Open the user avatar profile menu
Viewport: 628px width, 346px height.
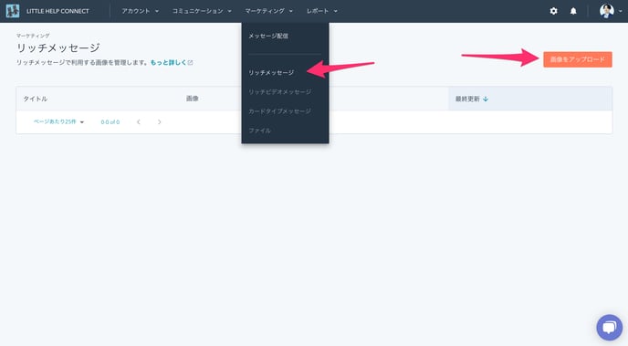point(611,11)
